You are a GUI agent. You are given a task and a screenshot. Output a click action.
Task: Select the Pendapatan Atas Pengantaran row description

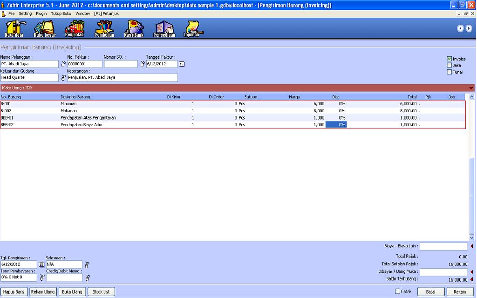click(88, 118)
